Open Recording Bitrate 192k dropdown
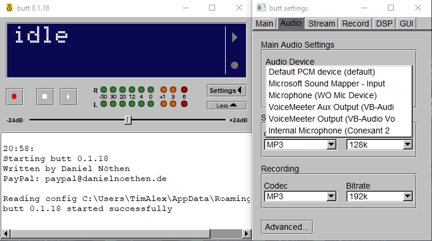This screenshot has height=241, width=432. [x=380, y=196]
